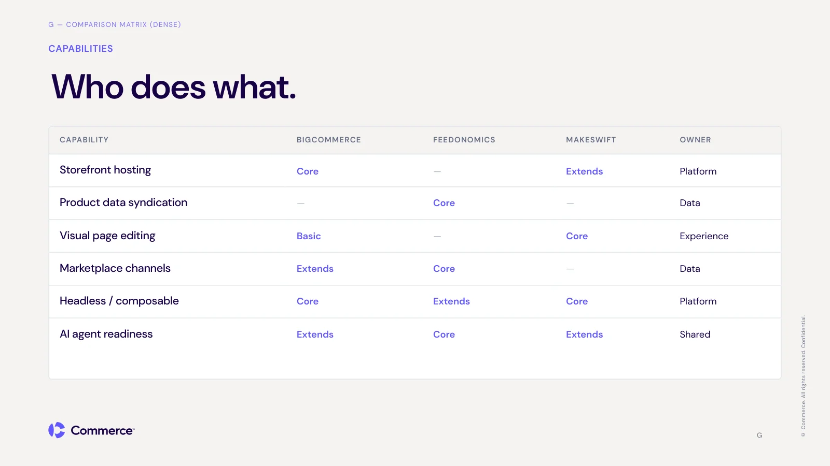Image resolution: width=830 pixels, height=466 pixels.
Task: Select the 'Who does what.' headline
Action: coord(174,87)
